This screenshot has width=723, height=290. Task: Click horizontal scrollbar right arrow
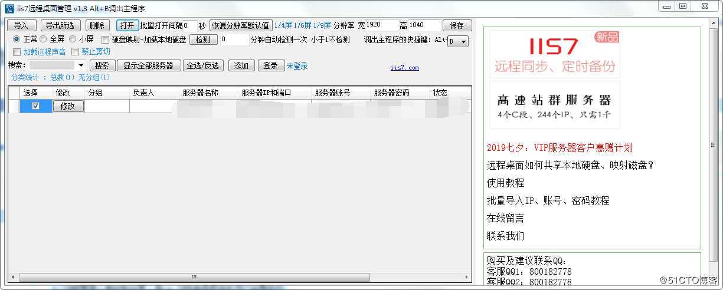(x=467, y=277)
